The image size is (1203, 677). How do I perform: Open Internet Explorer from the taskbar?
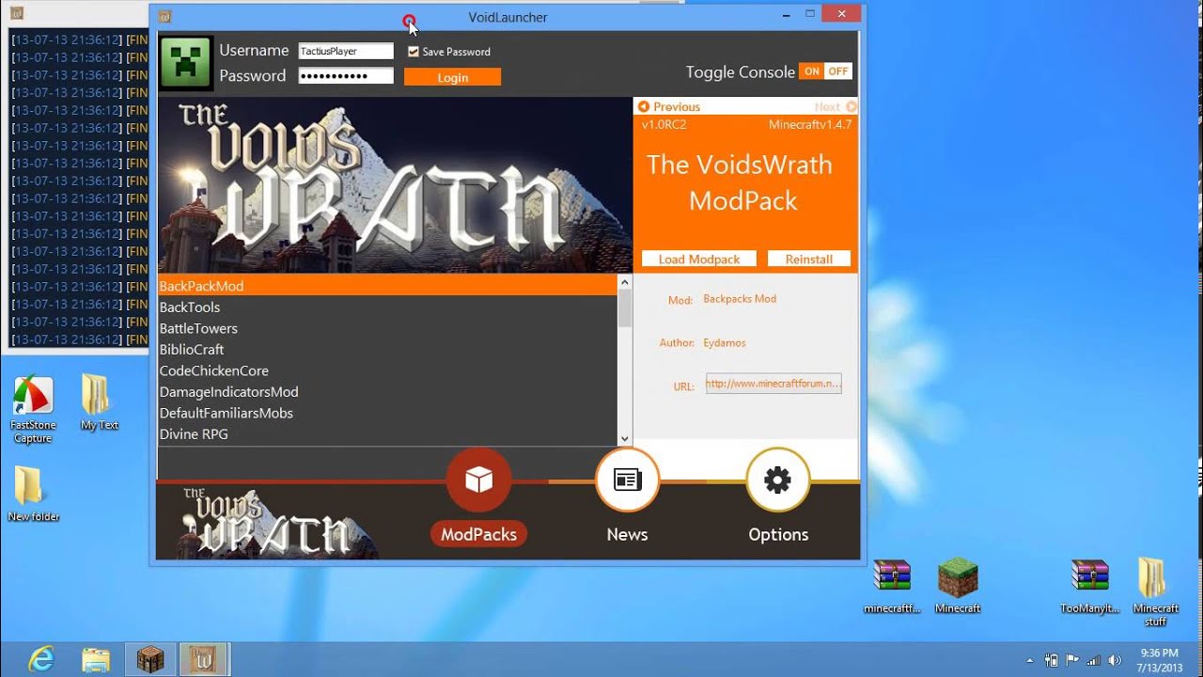(40, 659)
